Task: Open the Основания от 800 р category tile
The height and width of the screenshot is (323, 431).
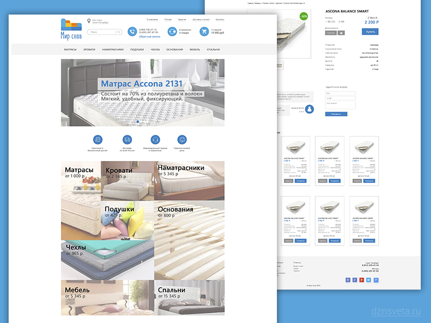Action: tap(189, 240)
